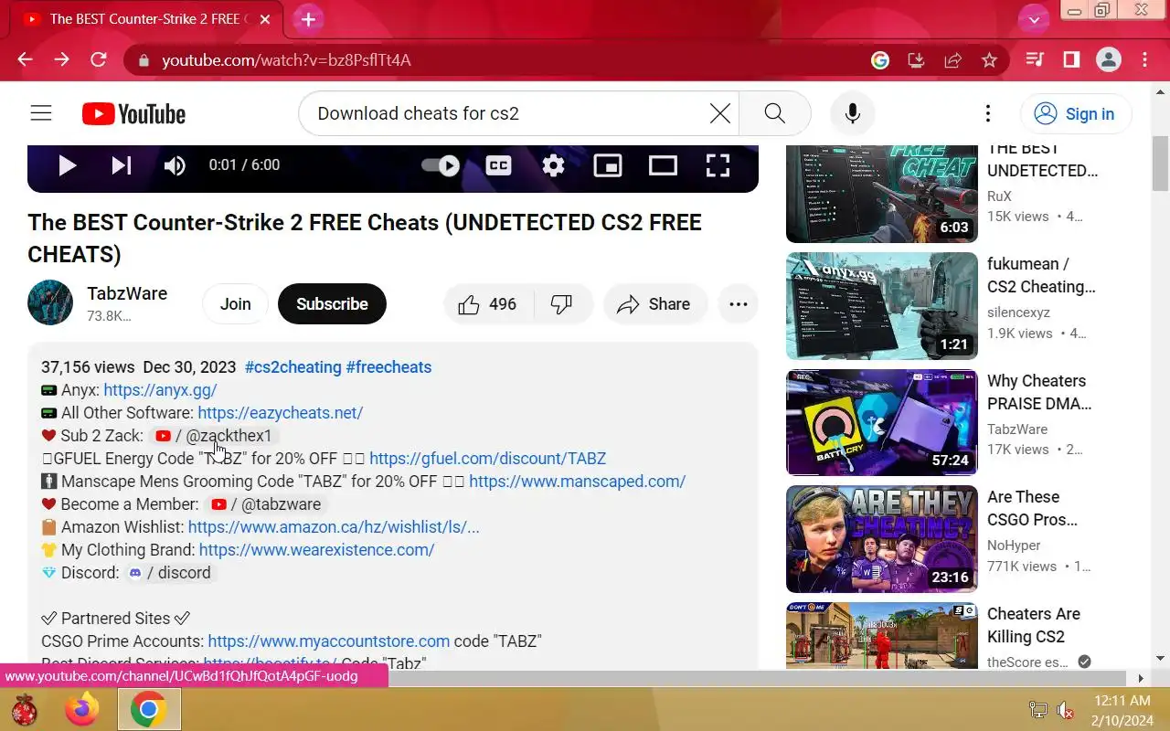Open media controls icon in Chrome toolbar
This screenshot has height=731, width=1170.
1035,60
